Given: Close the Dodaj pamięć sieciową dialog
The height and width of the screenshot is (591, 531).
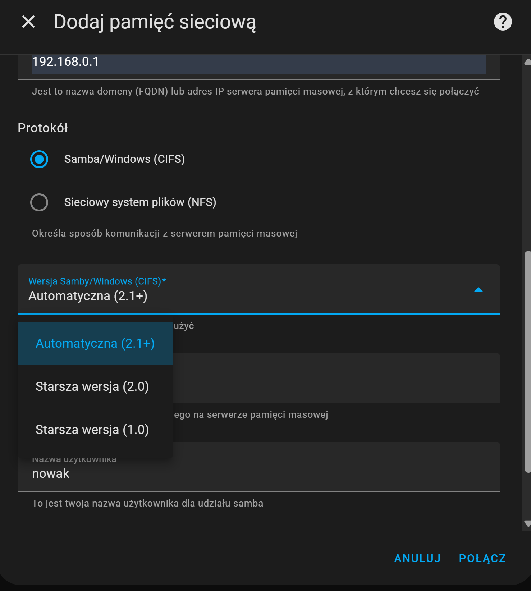Looking at the screenshot, I should (28, 22).
